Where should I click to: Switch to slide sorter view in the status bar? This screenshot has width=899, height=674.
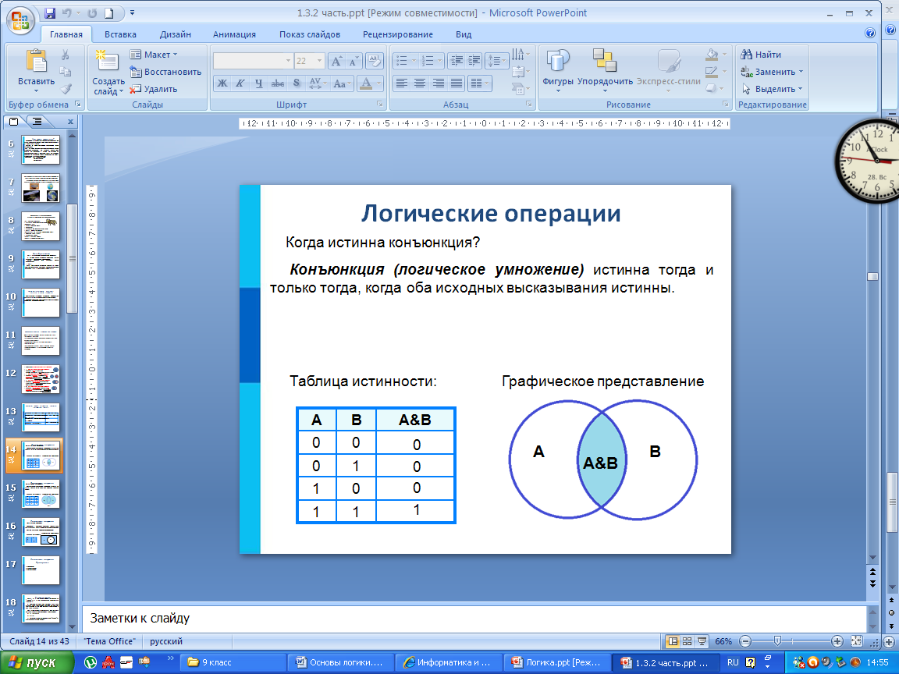(x=687, y=641)
